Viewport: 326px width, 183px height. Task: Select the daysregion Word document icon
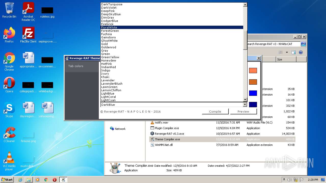tap(28, 110)
